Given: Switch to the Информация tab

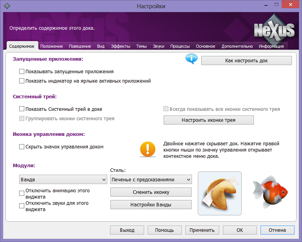Looking at the screenshot, I should 271,46.
